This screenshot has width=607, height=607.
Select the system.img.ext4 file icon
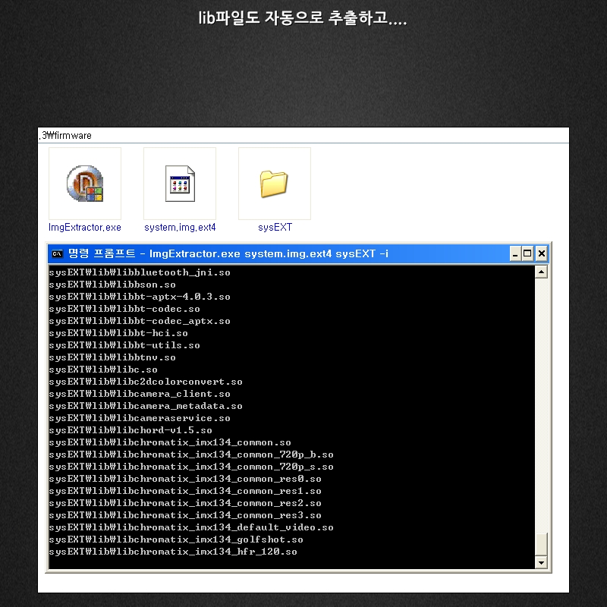pyautogui.click(x=180, y=184)
